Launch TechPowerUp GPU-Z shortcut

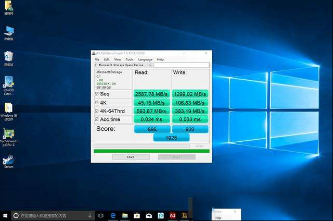[9, 137]
